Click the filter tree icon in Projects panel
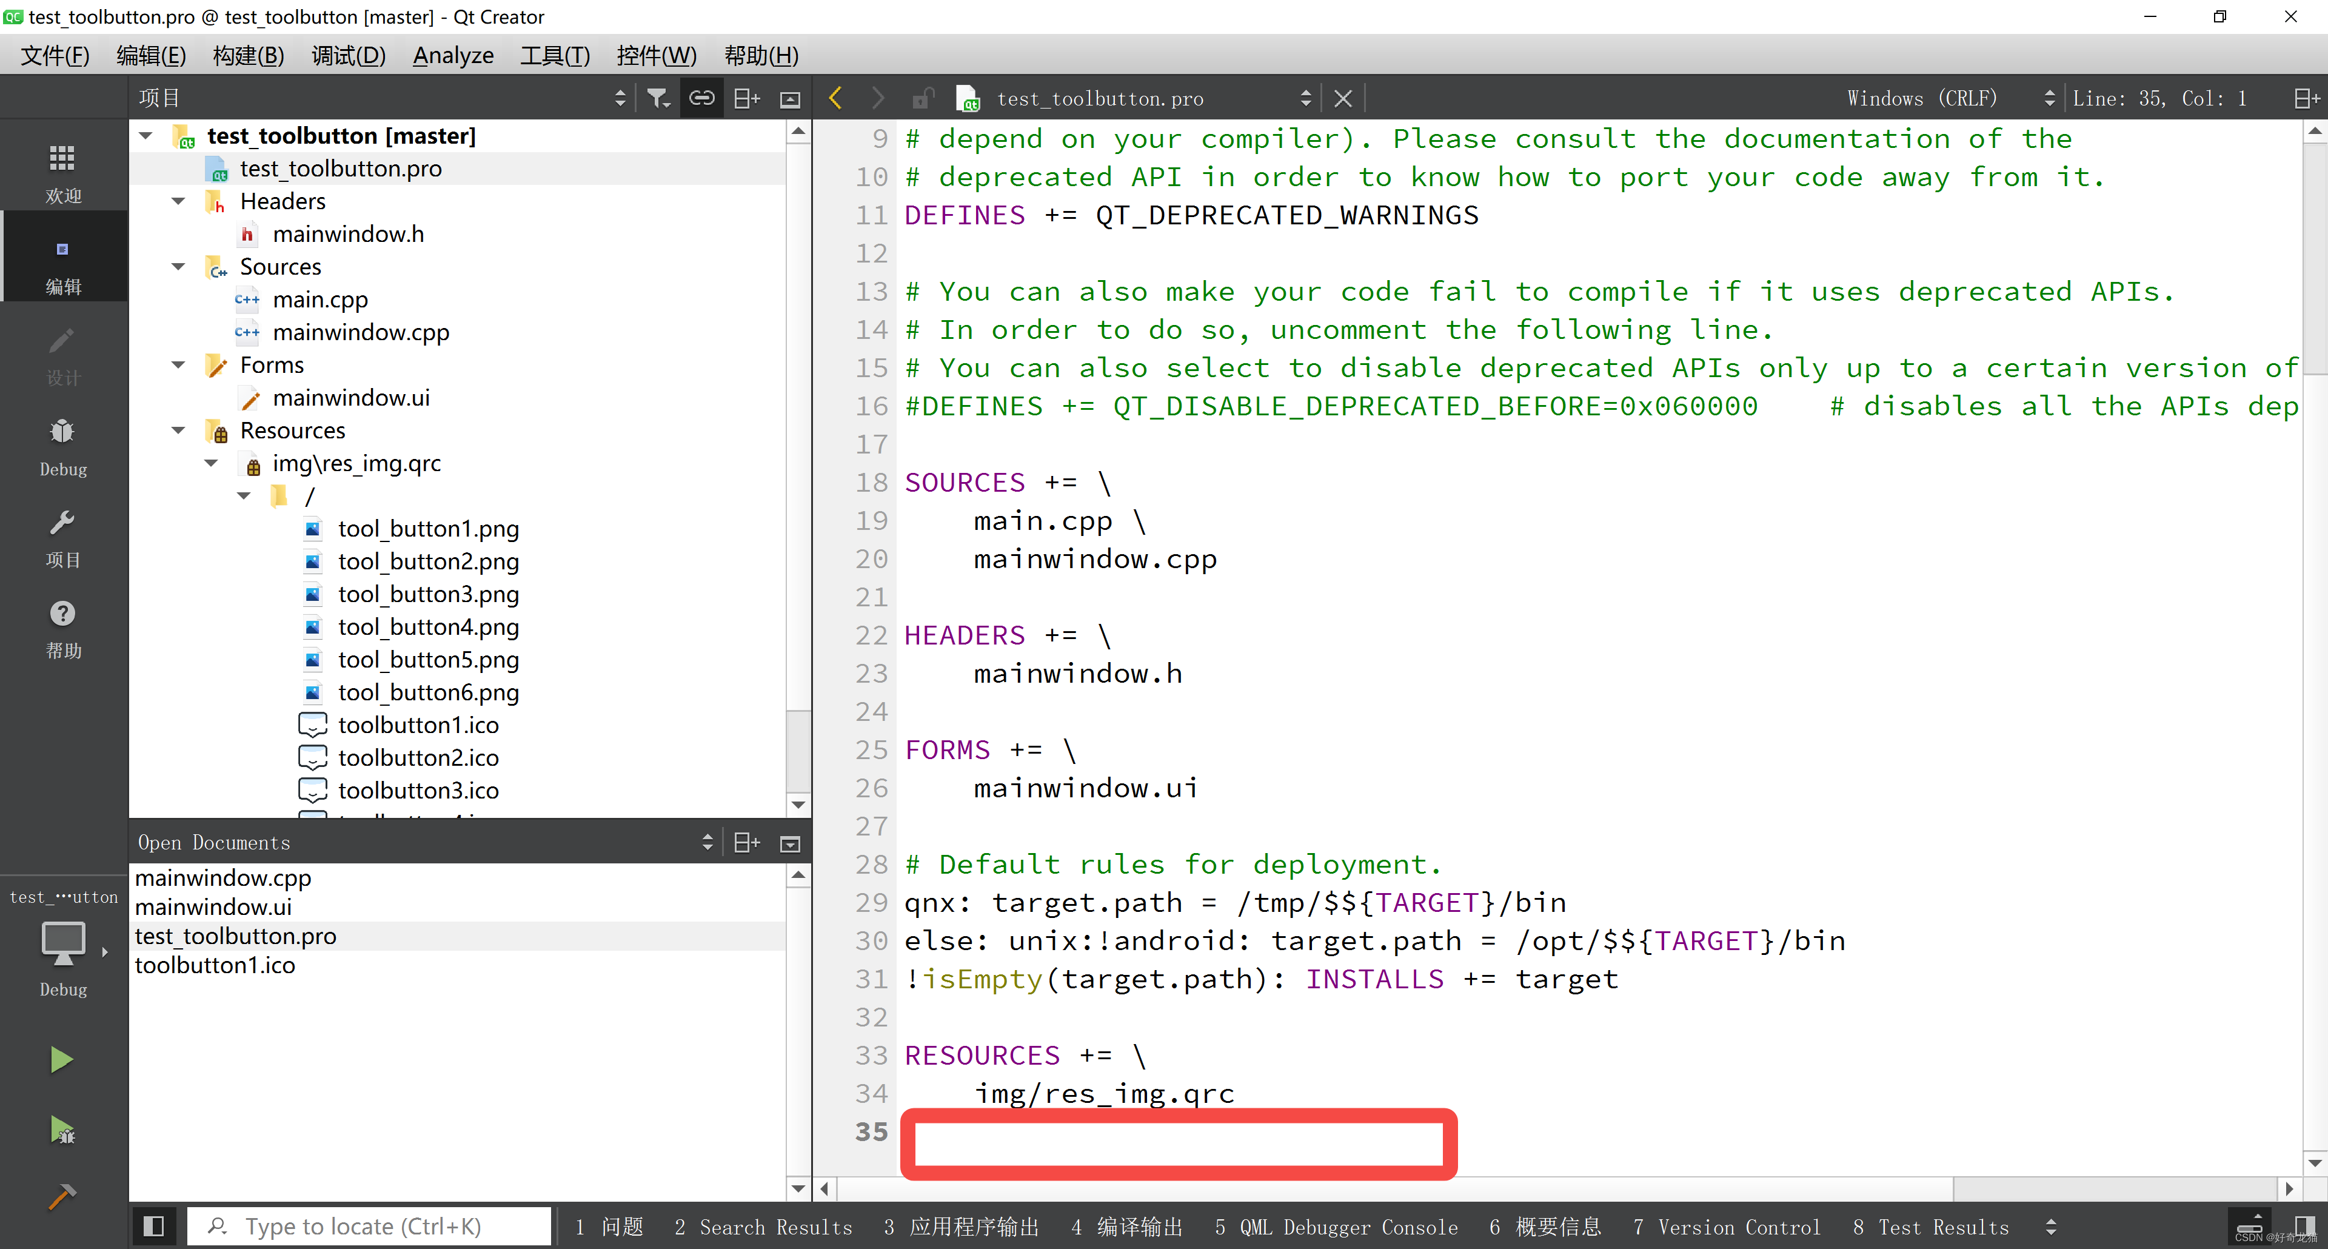The height and width of the screenshot is (1249, 2328). coord(658,98)
